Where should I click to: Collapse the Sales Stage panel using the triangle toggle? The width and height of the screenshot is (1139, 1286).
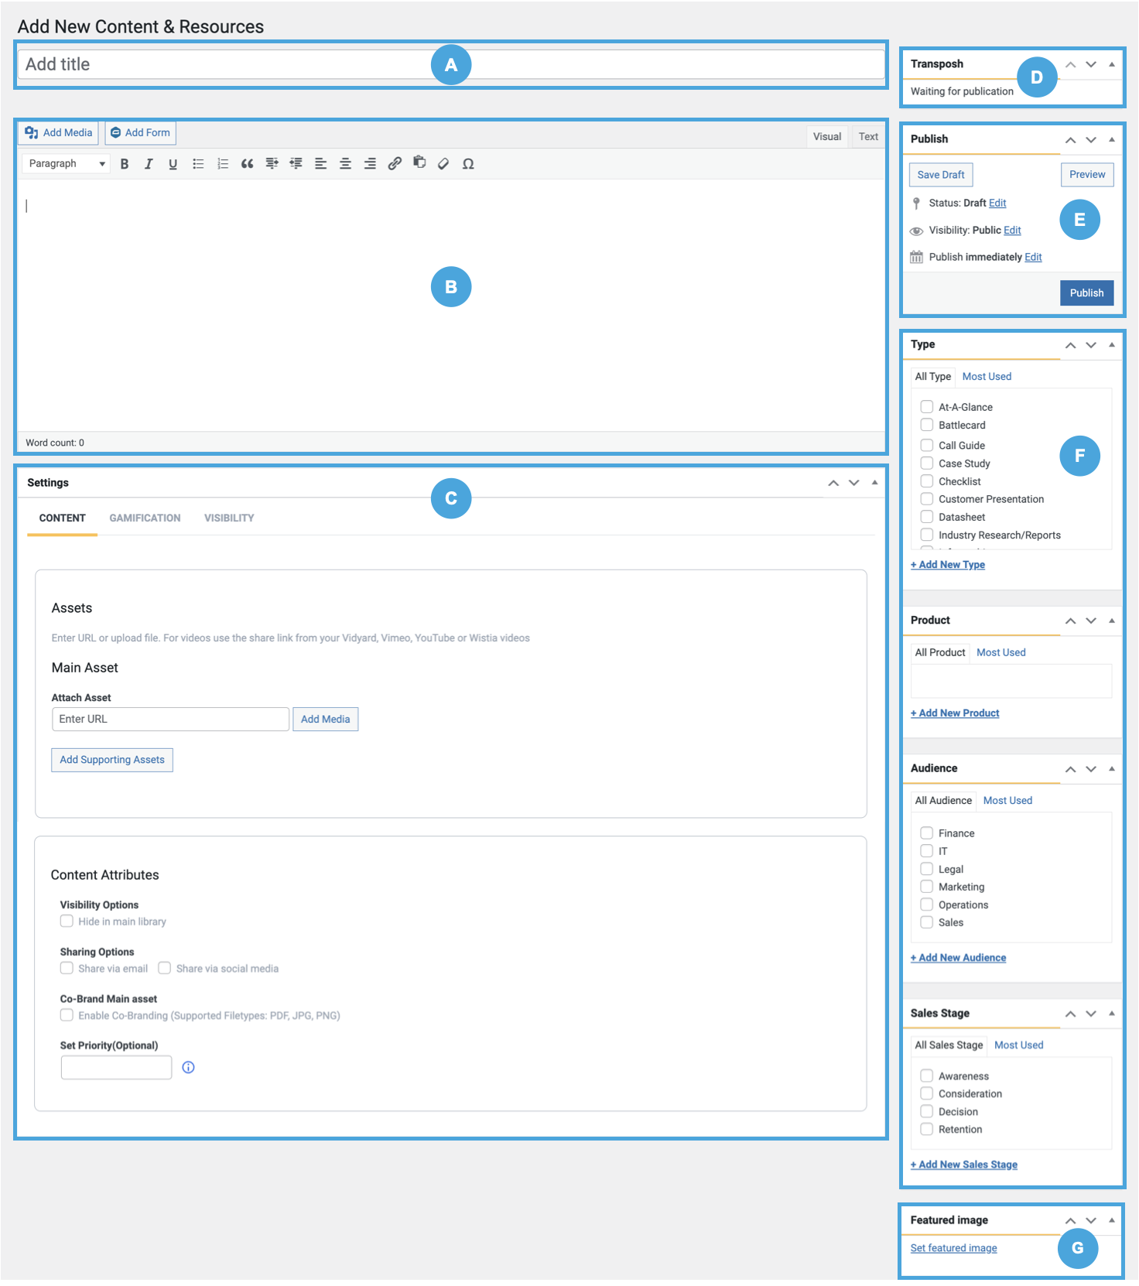pyautogui.click(x=1112, y=1013)
